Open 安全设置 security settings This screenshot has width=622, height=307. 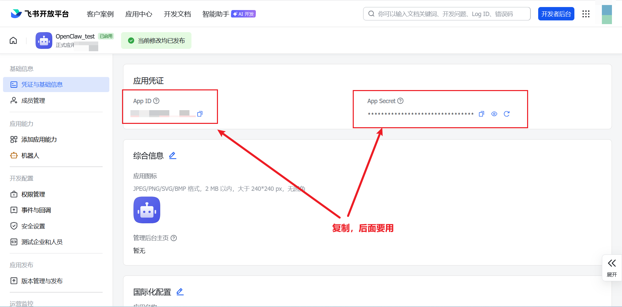click(33, 226)
